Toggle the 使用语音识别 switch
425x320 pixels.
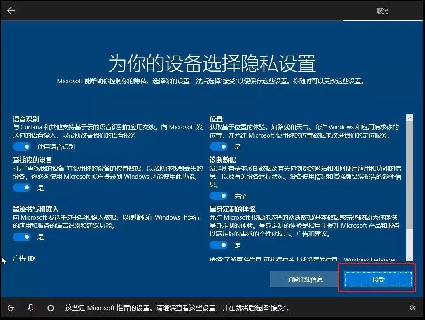click(x=22, y=147)
